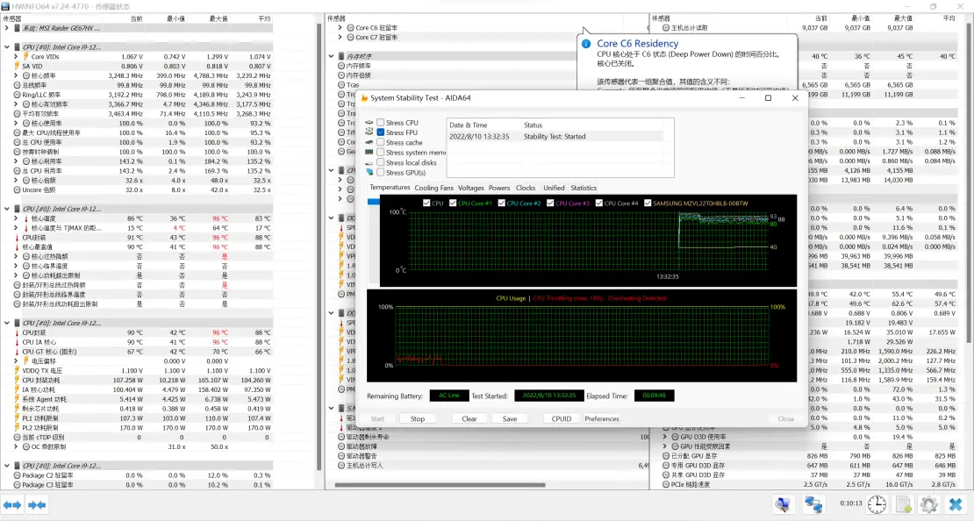Click the shrink columns arrows icon

coord(37,505)
